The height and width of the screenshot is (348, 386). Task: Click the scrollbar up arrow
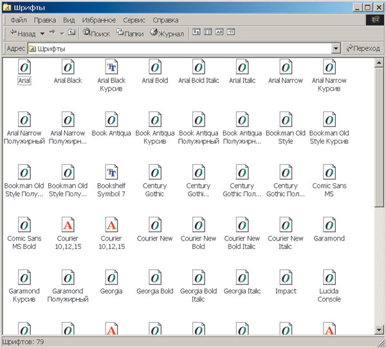pyautogui.click(x=379, y=63)
